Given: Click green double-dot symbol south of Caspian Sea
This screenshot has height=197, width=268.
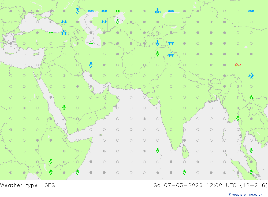Looking at the screenshot, I should (x=91, y=43).
